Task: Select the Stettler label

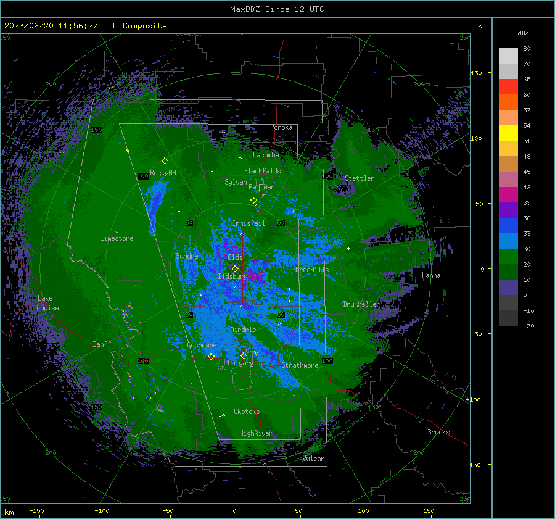Action: click(x=360, y=178)
